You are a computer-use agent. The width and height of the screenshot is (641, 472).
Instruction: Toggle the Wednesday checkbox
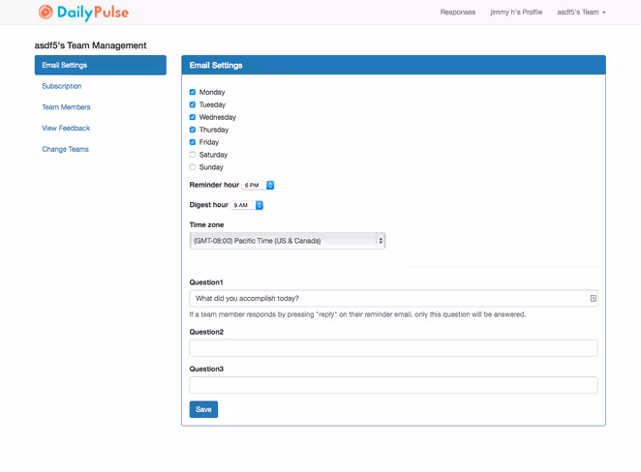pos(193,117)
